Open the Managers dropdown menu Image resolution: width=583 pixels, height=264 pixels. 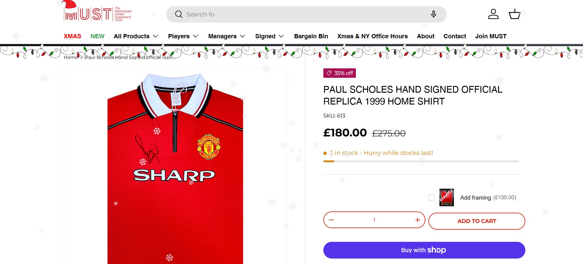click(x=227, y=36)
